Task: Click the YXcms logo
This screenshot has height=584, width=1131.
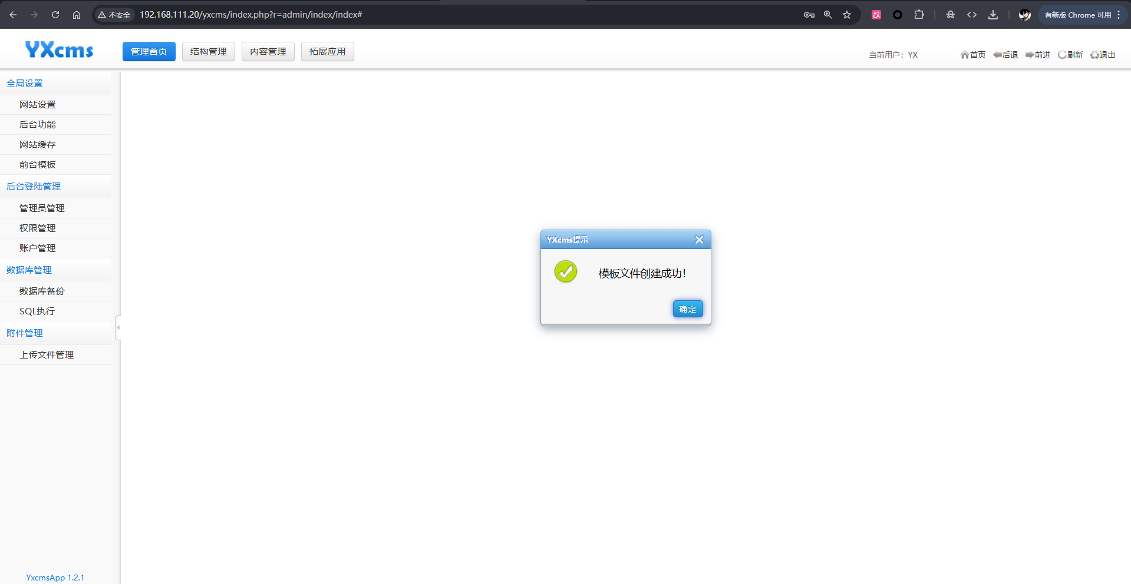Action: [x=59, y=50]
